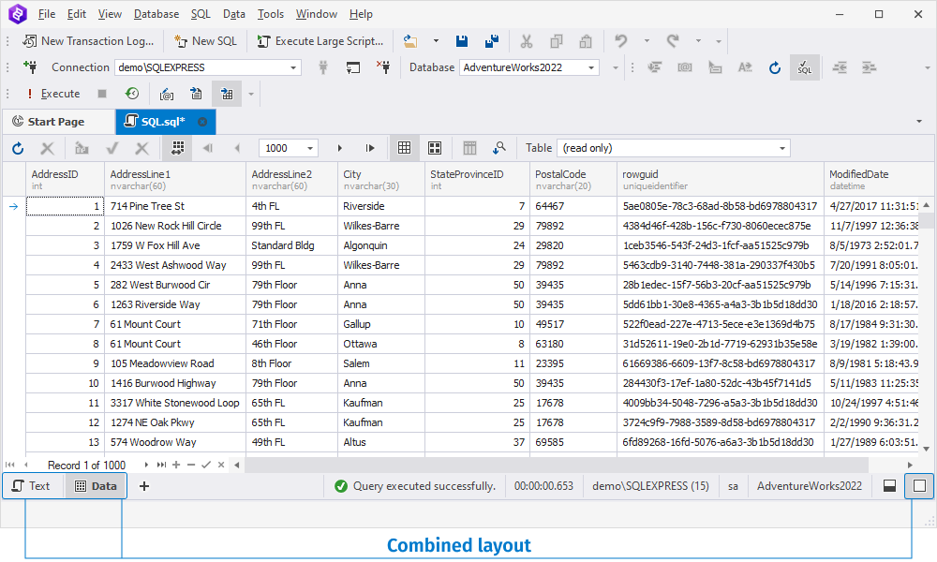Click the AddressID column header
The image size is (937, 562).
tap(66, 179)
